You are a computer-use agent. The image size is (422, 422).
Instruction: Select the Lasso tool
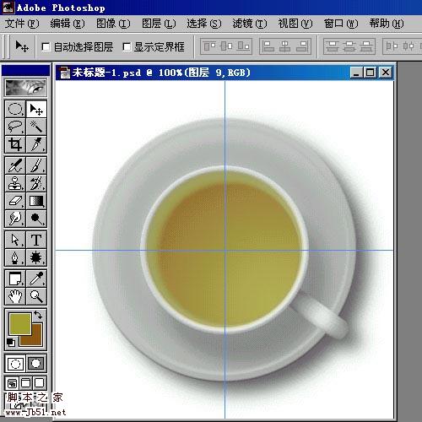coord(15,127)
